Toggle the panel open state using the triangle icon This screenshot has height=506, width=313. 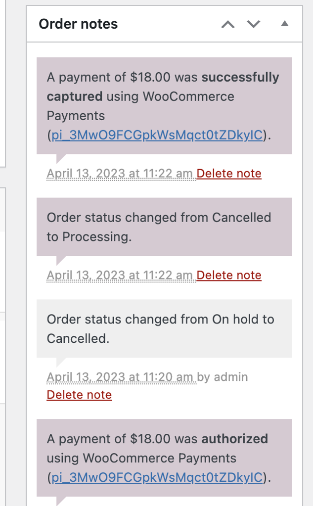(285, 24)
